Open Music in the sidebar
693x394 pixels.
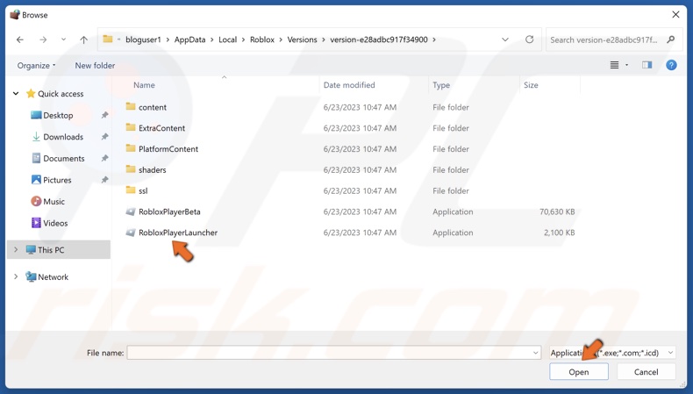(x=54, y=202)
